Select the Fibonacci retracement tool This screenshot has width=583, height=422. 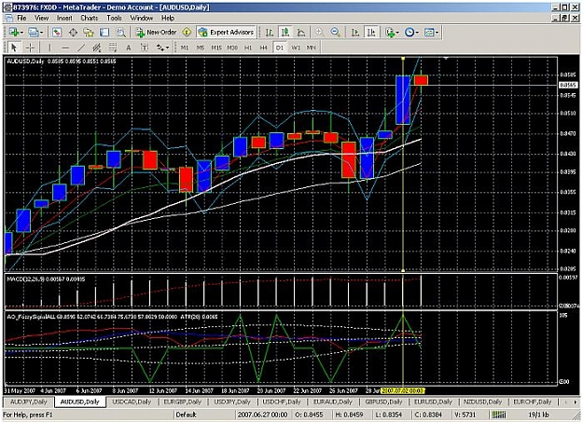click(112, 48)
